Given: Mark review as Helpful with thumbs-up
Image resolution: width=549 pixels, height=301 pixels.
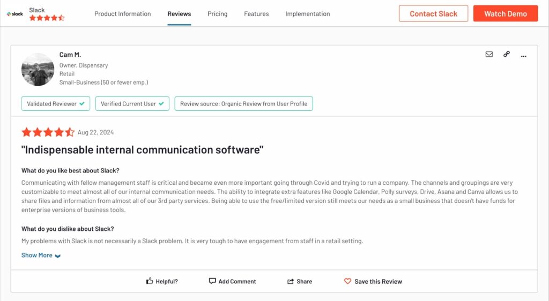Looking at the screenshot, I should point(162,281).
